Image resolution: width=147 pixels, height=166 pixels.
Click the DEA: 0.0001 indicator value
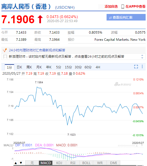point(44,145)
